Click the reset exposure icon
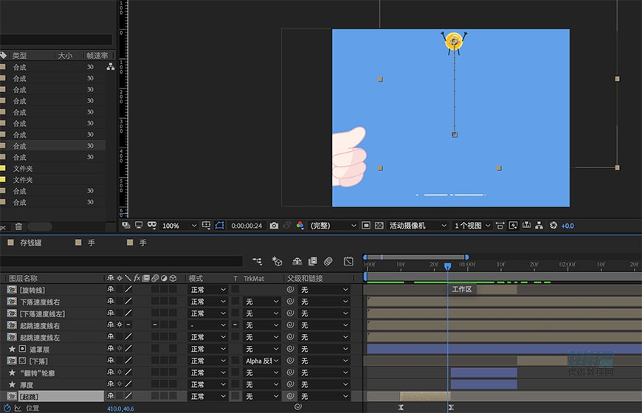Viewport: 642px width, 413px height. (553, 226)
